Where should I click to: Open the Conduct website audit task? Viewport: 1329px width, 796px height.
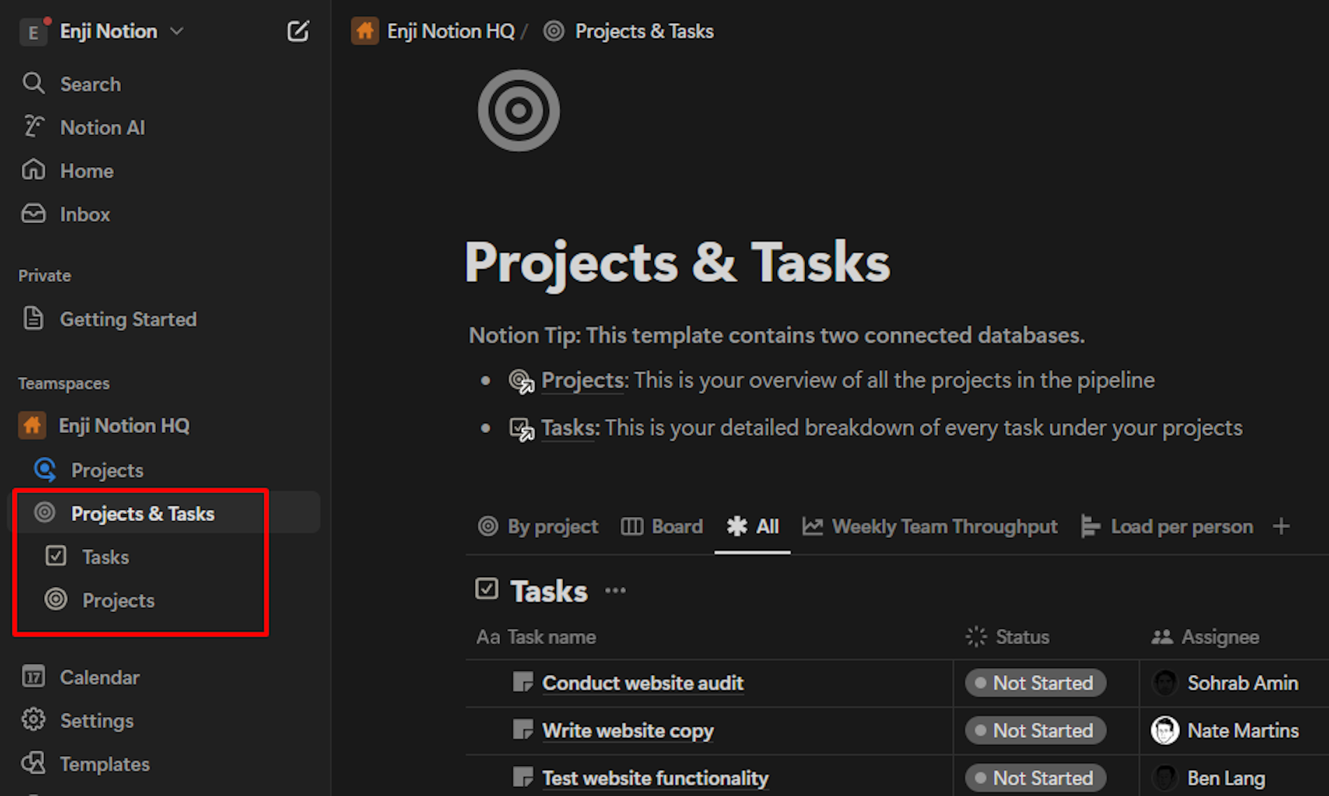pos(643,683)
